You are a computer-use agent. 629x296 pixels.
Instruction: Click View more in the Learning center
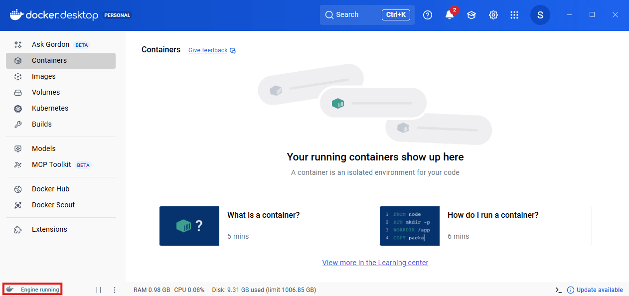pyautogui.click(x=375, y=263)
